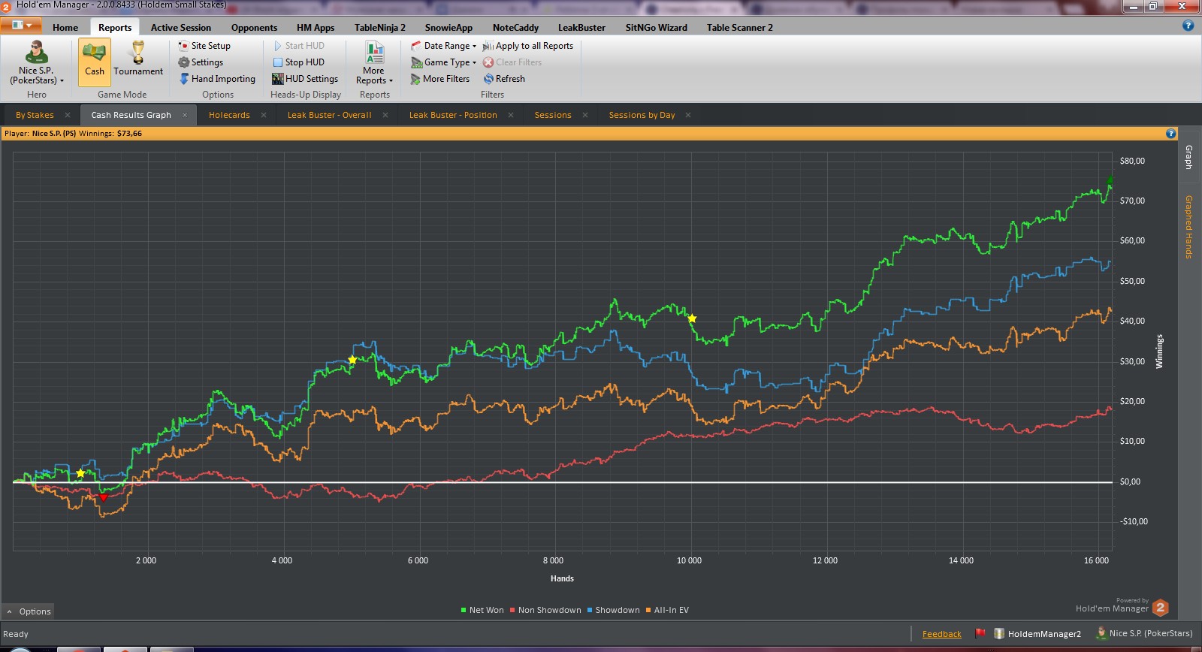Open the NoteCaddy tab

click(515, 28)
